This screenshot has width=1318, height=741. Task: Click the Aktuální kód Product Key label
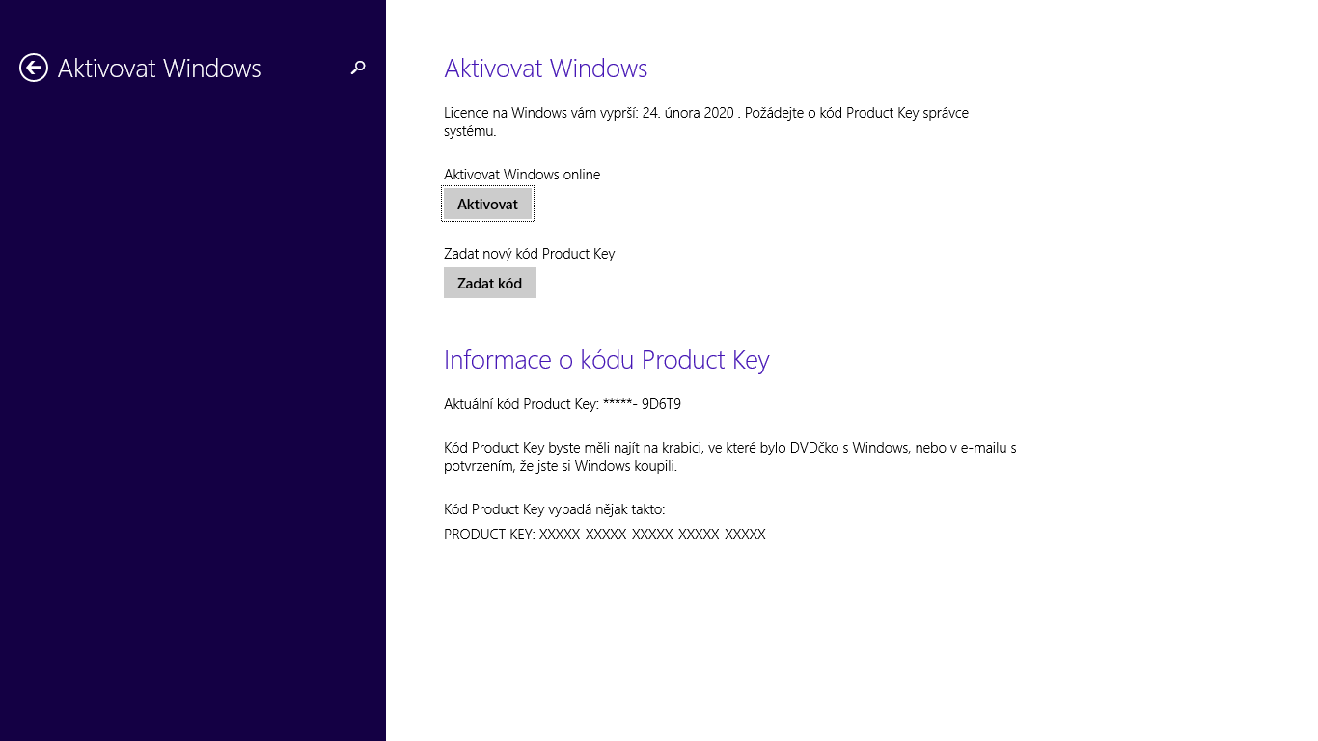coord(521,404)
